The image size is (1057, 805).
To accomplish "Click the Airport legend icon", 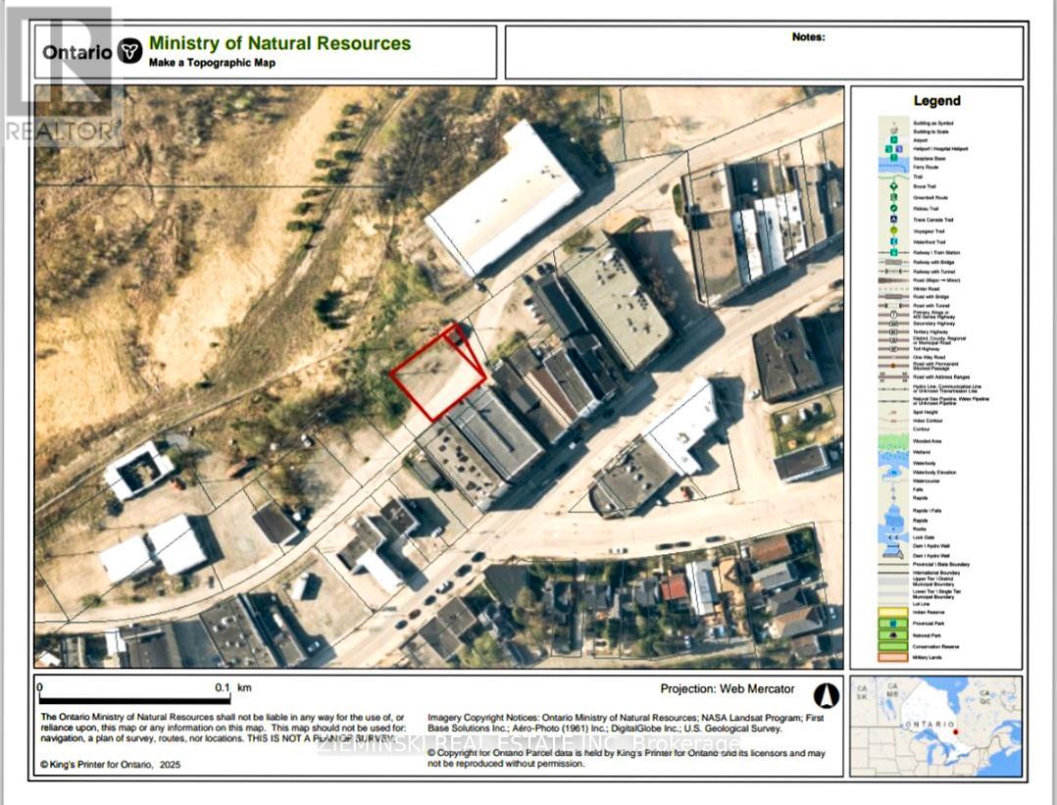I will [x=893, y=140].
